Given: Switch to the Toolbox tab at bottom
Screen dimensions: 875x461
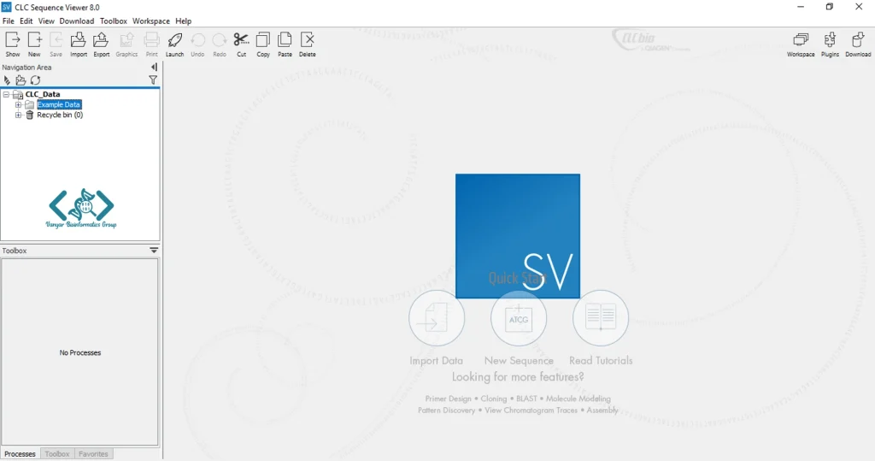Looking at the screenshot, I should click(x=57, y=454).
